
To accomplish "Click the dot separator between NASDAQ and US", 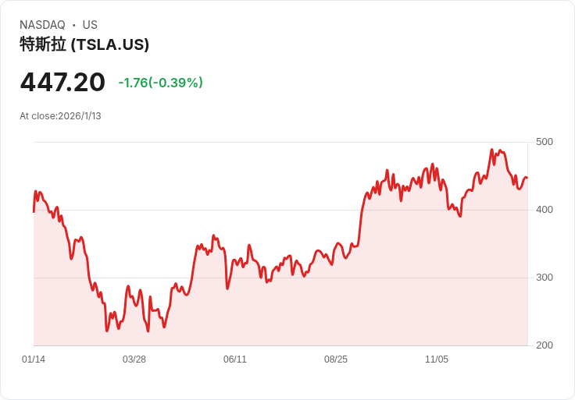I will coord(73,25).
